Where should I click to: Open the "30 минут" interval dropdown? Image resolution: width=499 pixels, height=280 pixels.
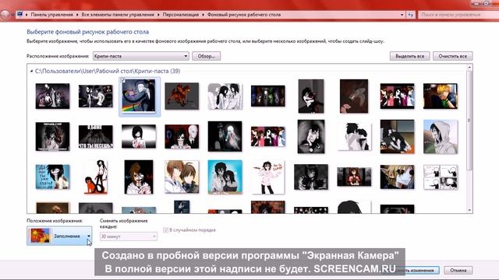point(128,236)
